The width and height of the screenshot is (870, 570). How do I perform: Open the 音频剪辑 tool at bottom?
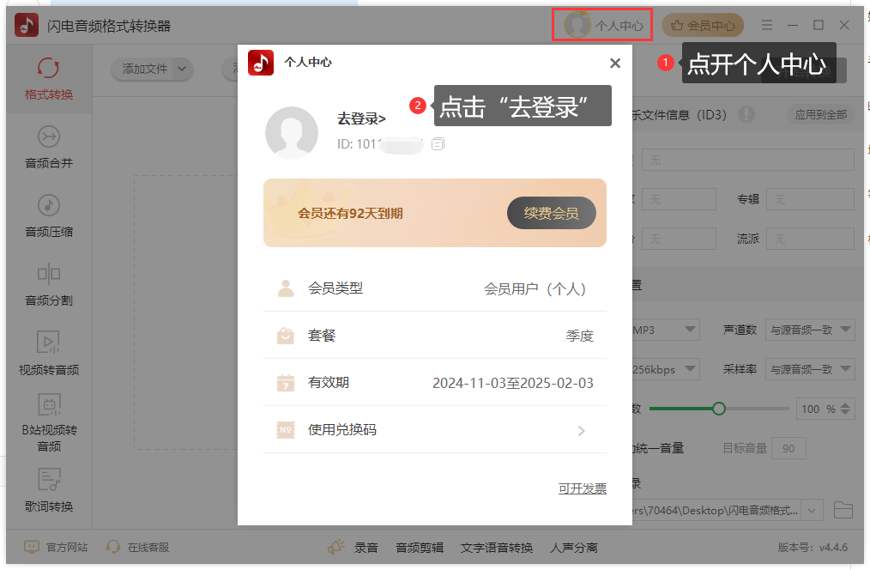coord(420,548)
